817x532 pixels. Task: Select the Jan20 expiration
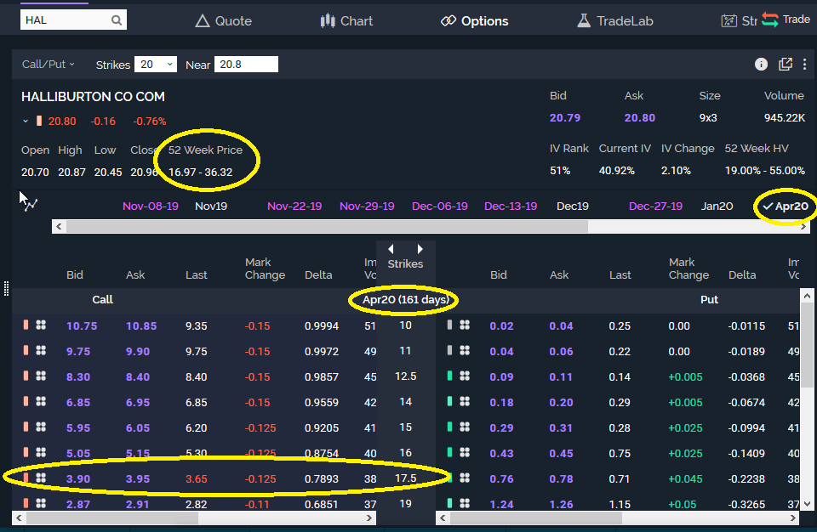coord(717,207)
